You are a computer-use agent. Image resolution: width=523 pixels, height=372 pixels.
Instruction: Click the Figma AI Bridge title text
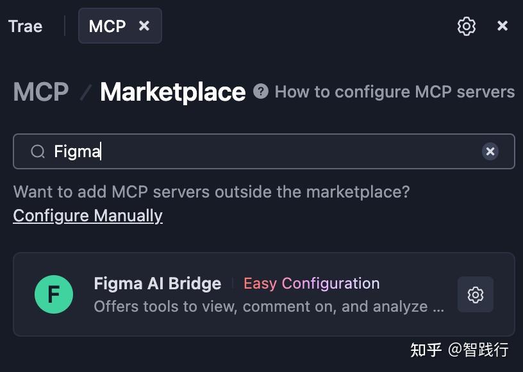click(157, 283)
